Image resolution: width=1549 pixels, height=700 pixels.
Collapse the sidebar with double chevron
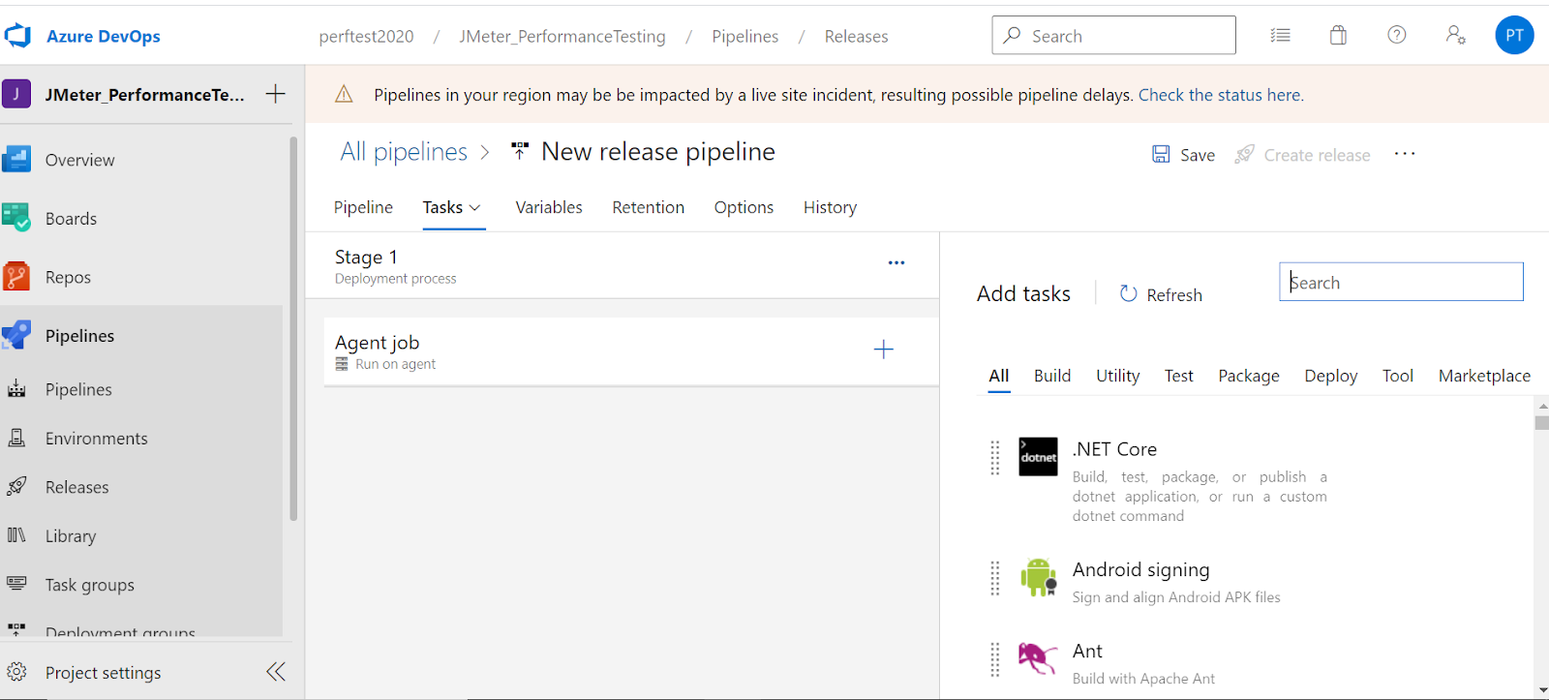[x=276, y=672]
